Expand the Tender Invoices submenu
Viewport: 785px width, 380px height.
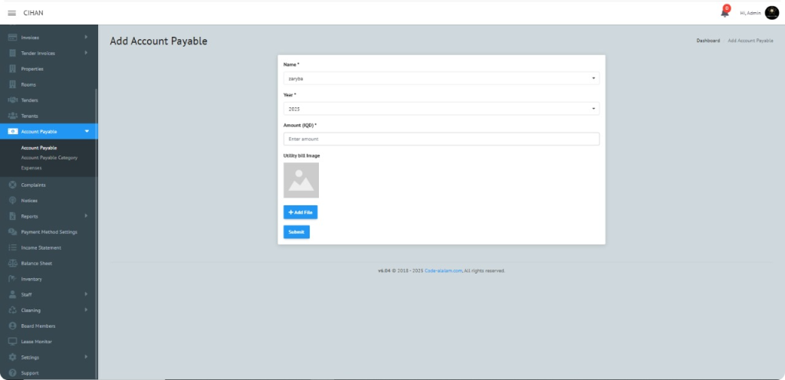click(x=86, y=53)
